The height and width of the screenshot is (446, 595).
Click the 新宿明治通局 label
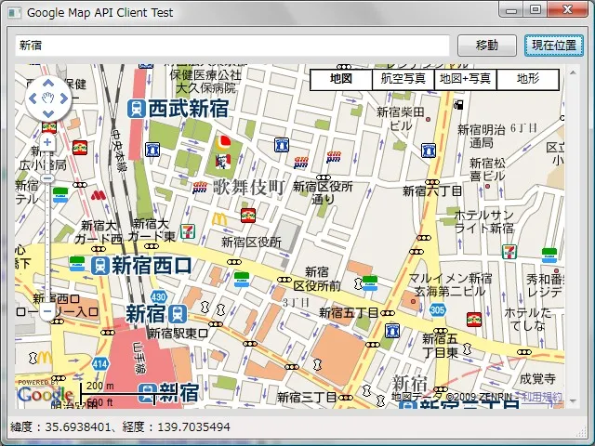tap(482, 137)
